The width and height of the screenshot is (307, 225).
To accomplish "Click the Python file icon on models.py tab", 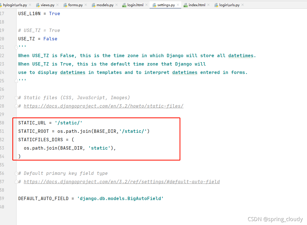I will pyautogui.click(x=94, y=5).
